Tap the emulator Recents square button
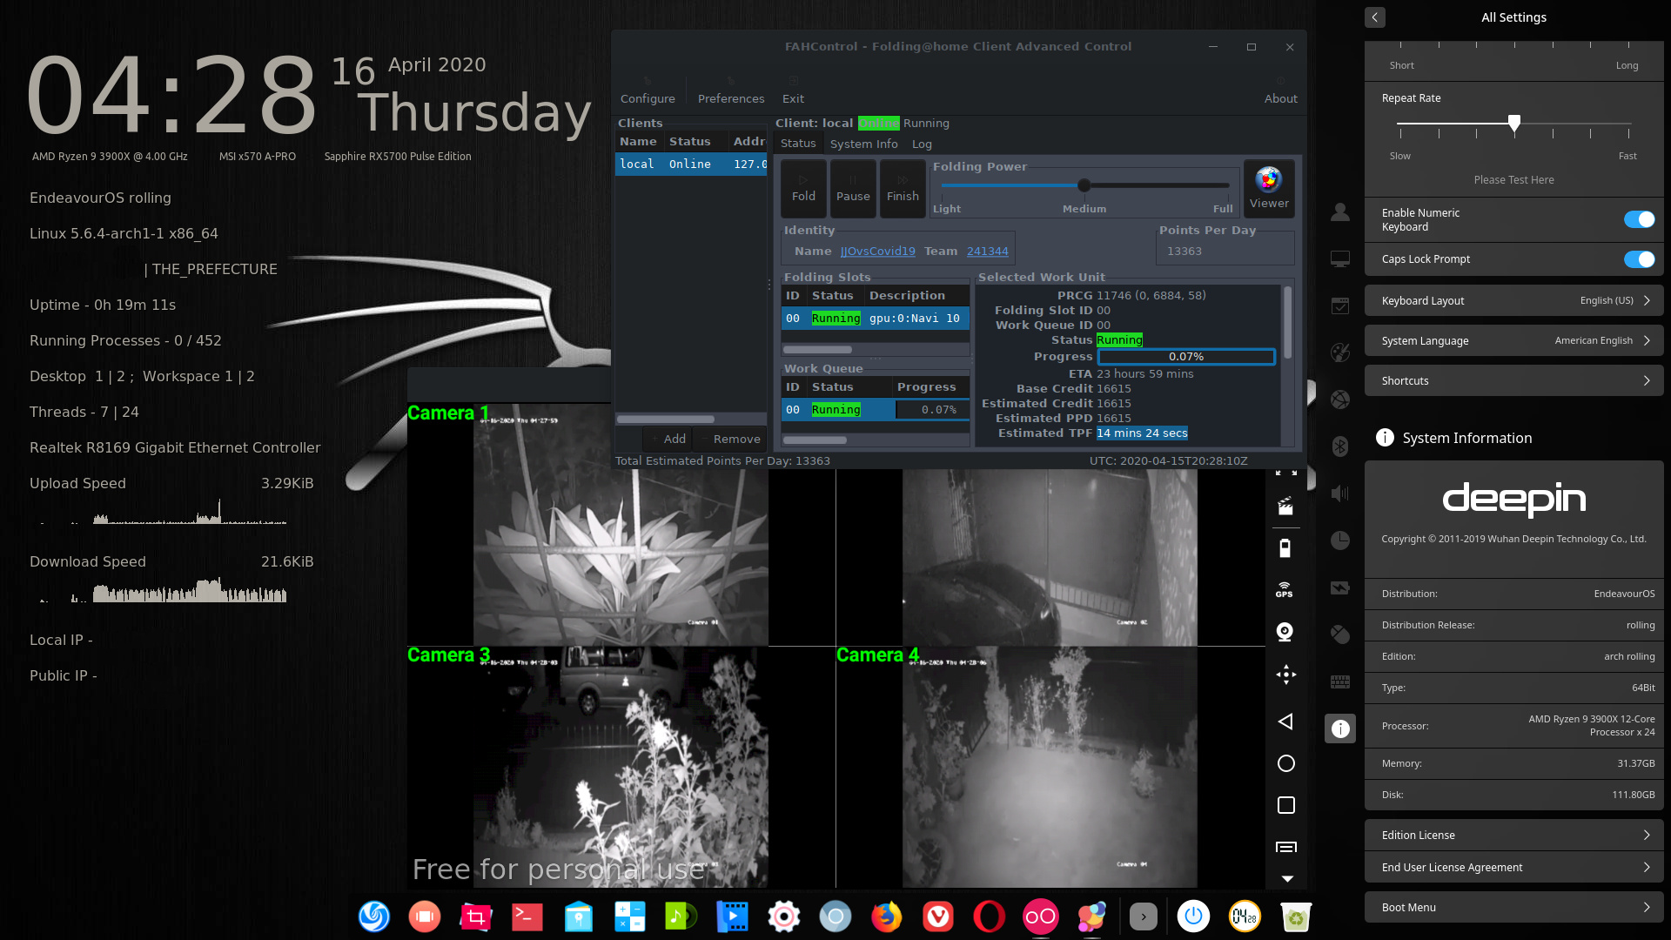This screenshot has width=1671, height=940. pyautogui.click(x=1286, y=805)
